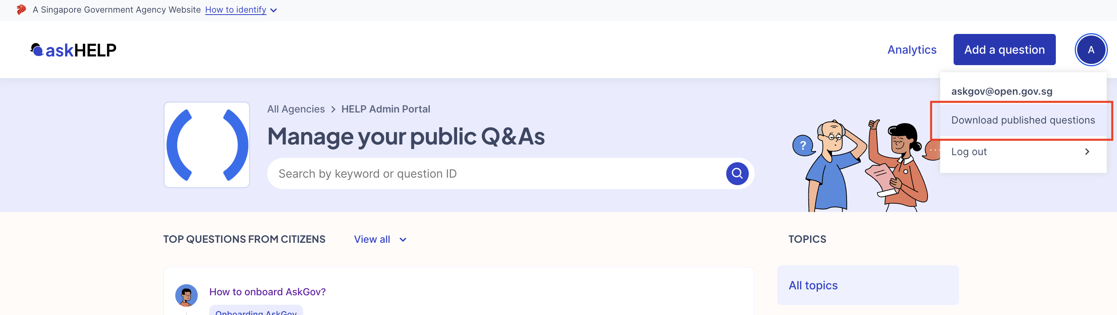
Task: Select Download published questions menu item
Action: 1023,120
